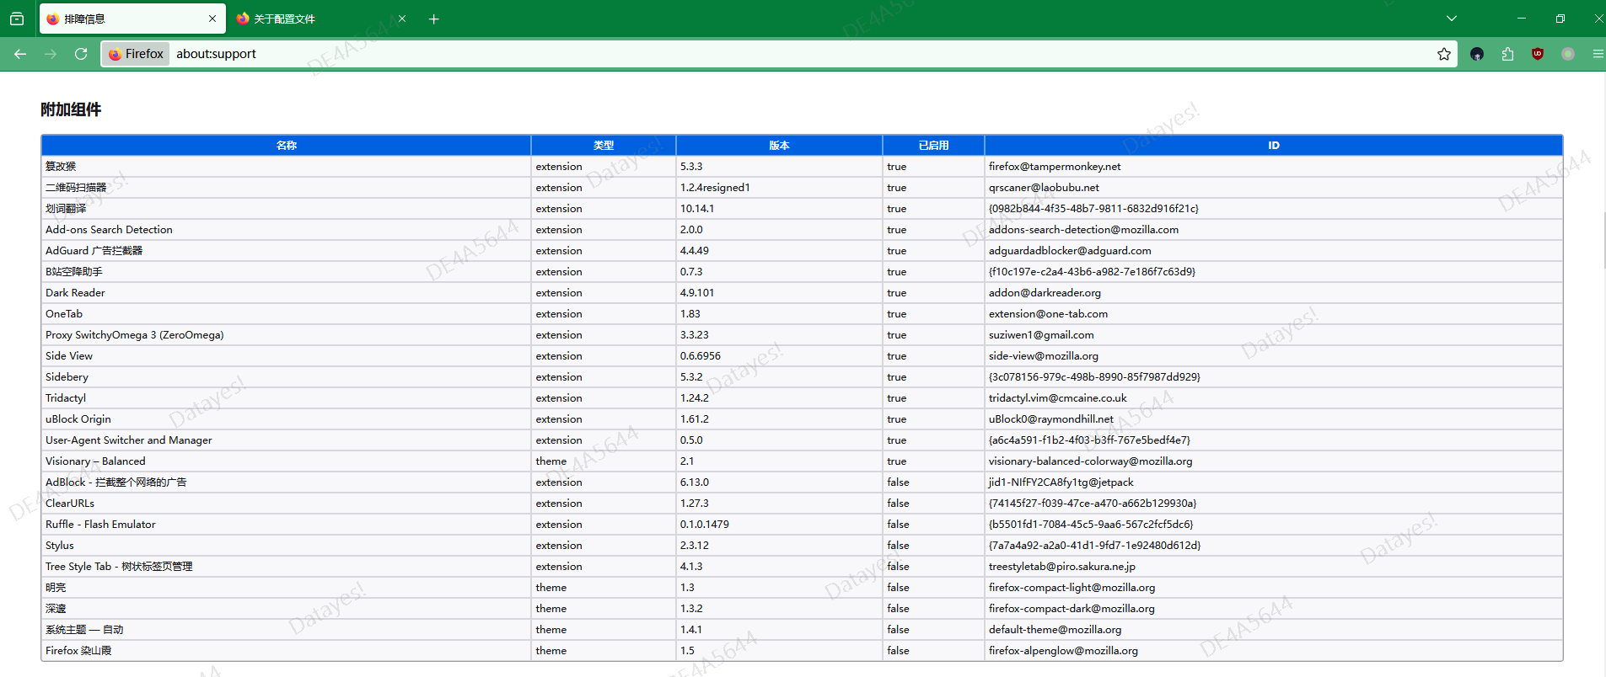Click the Firefox identity box in address bar
The image size is (1606, 677).
[137, 54]
